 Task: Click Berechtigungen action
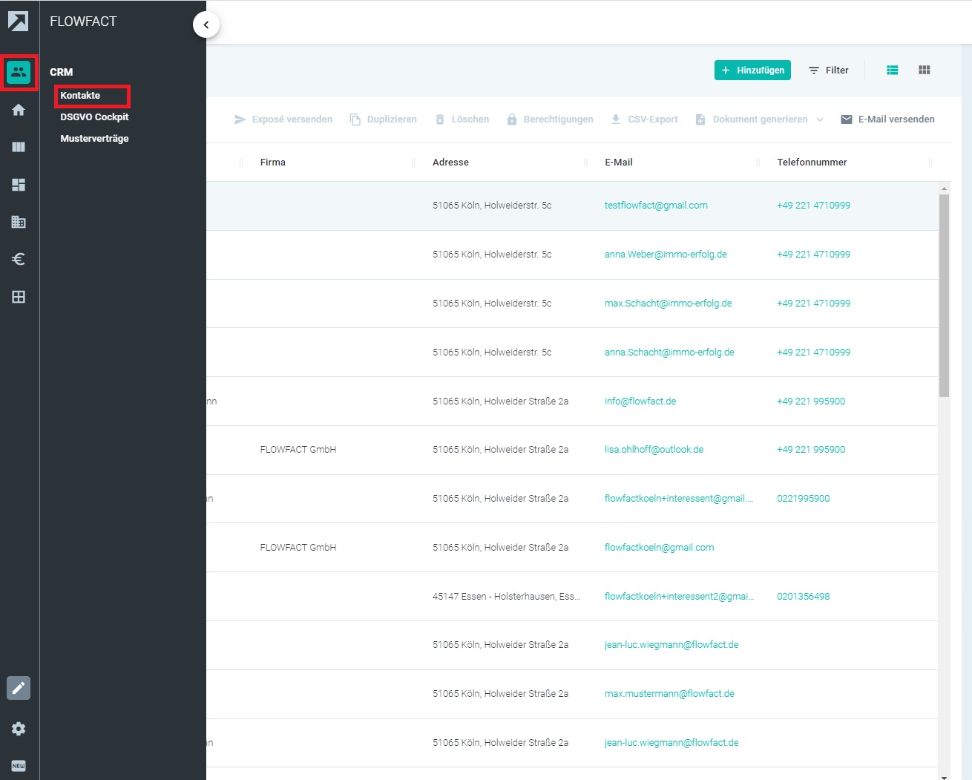(550, 119)
